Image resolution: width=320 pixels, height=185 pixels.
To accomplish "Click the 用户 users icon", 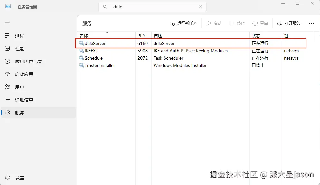I will click(7, 87).
